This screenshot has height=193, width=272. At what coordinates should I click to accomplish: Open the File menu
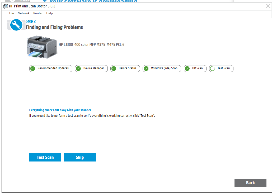tap(11, 13)
